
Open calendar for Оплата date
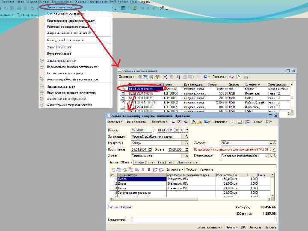click(187, 149)
